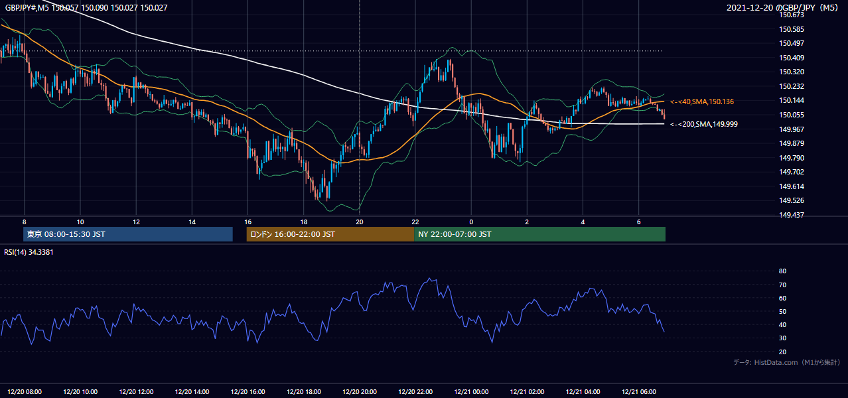
Task: Click price axis value 149.967
Action: (792, 129)
